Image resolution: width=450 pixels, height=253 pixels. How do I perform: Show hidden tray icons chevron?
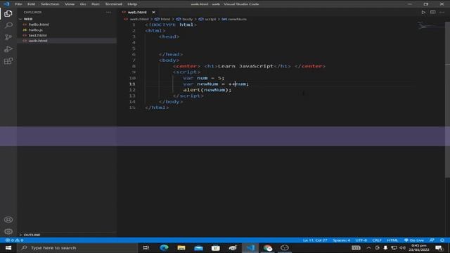[x=368, y=248]
